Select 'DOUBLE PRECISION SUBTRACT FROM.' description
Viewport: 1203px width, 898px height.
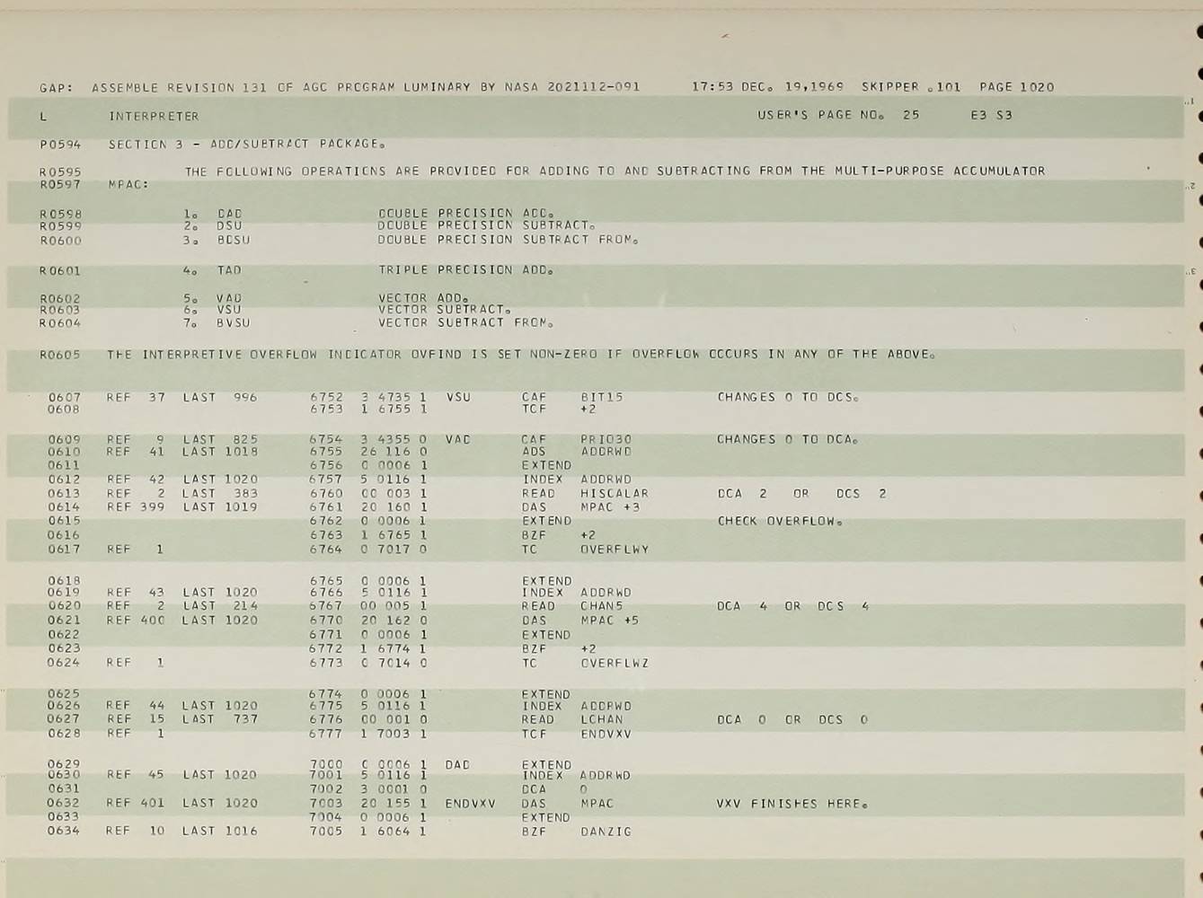point(509,240)
